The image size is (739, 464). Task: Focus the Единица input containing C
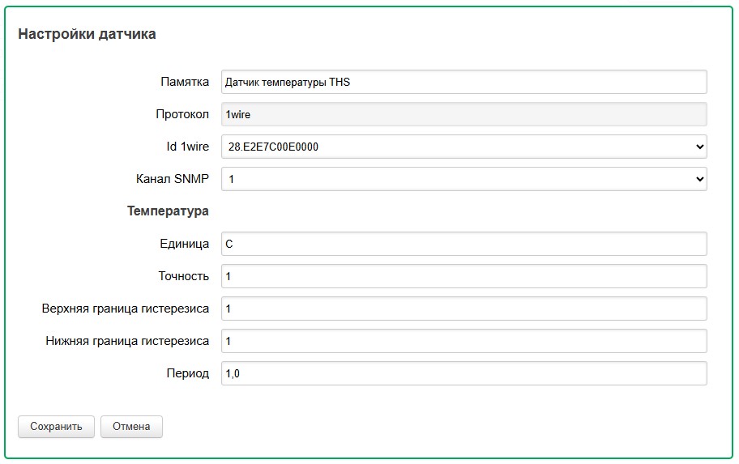[x=463, y=244]
